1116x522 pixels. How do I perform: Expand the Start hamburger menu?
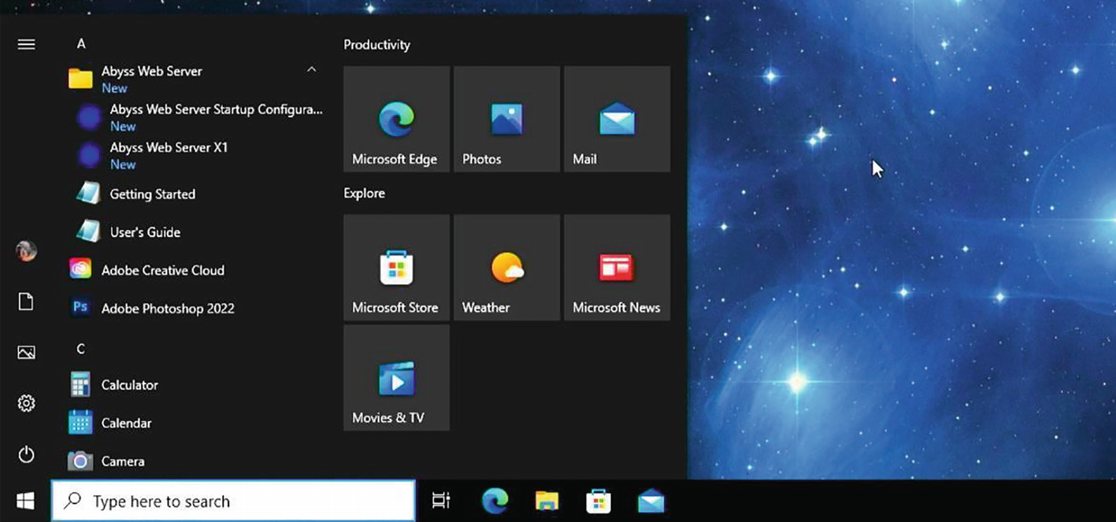click(26, 44)
